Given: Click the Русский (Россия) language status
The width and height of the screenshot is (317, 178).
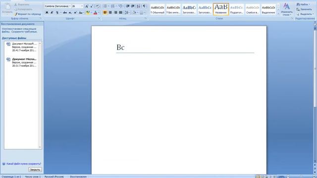Looking at the screenshot, I should (x=54, y=177).
